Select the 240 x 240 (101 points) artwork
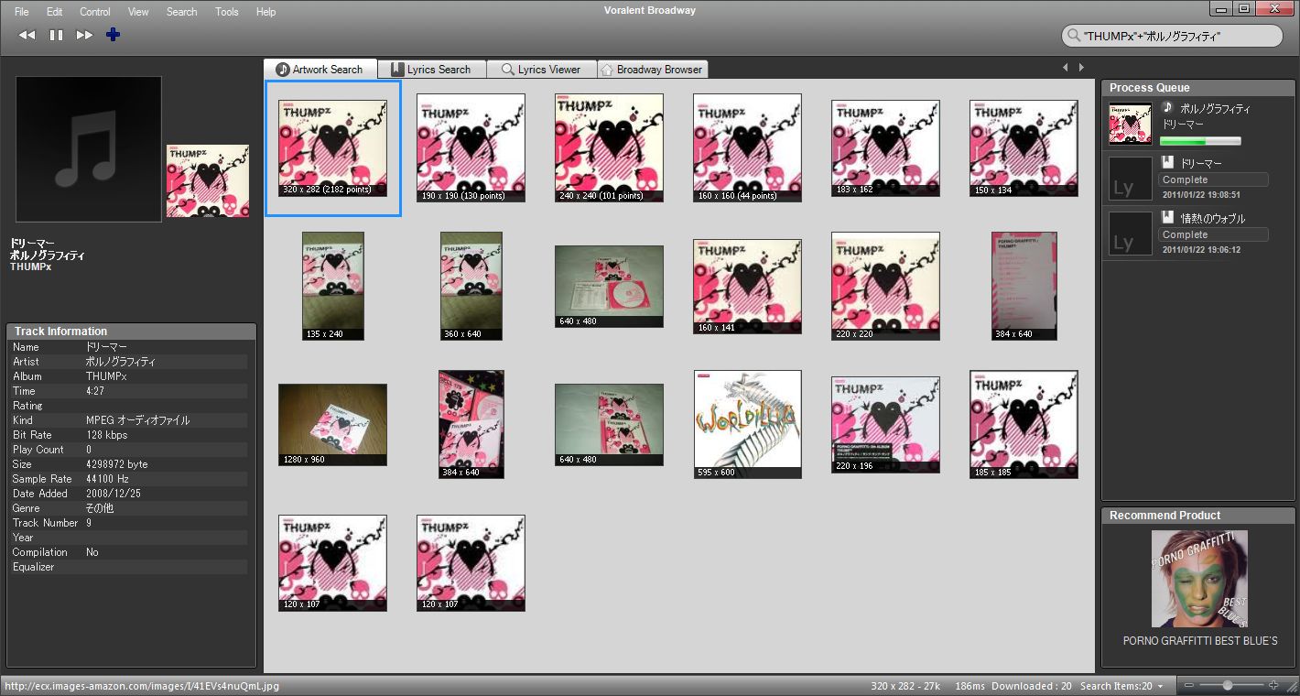The height and width of the screenshot is (696, 1300). pos(609,147)
